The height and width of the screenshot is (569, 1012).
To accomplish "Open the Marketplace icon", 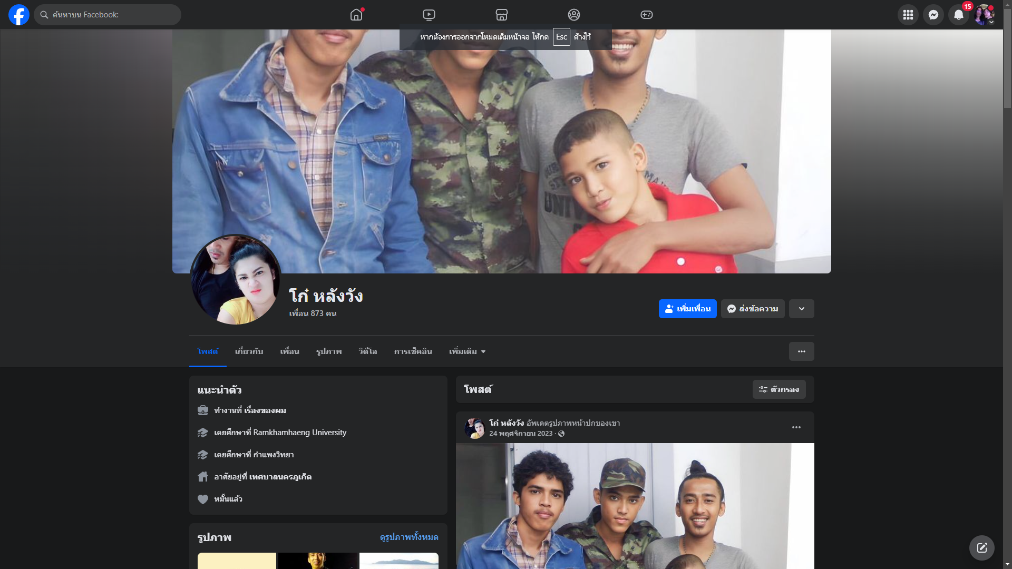I will pyautogui.click(x=501, y=15).
